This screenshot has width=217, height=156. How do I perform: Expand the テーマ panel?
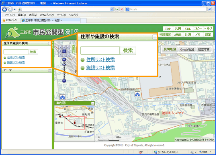[50, 71]
